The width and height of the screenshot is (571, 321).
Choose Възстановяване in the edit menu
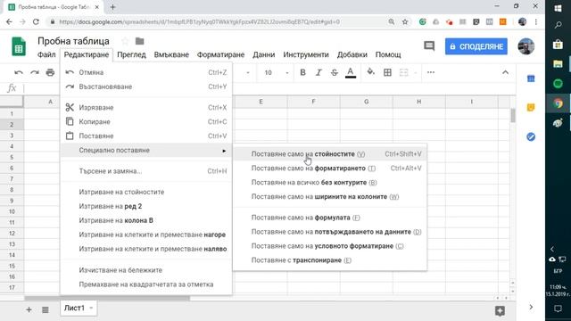[x=146, y=86]
